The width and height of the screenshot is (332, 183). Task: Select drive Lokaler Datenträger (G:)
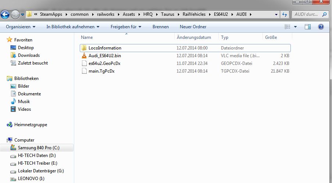41,171
